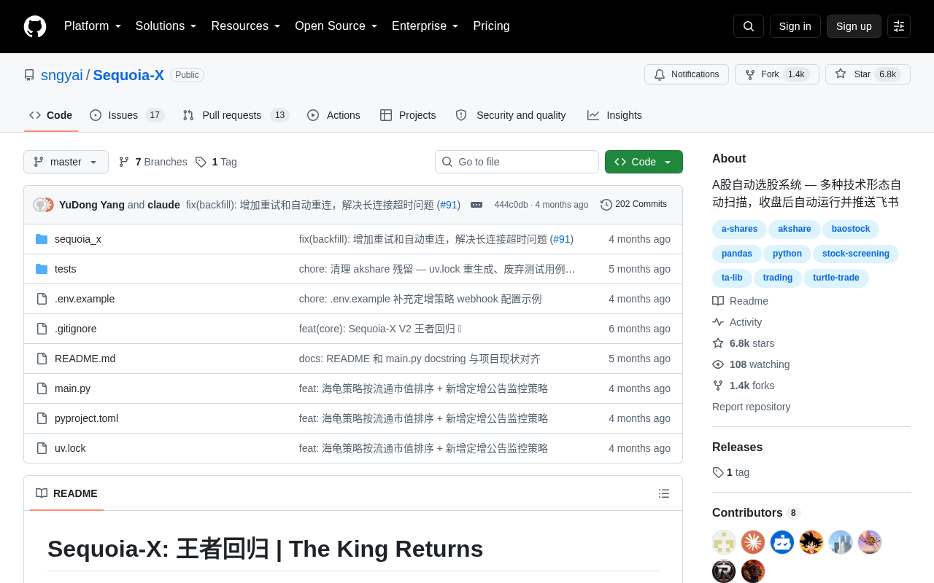This screenshot has height=583, width=934.
Task: Select the Code tab
Action: [51, 115]
